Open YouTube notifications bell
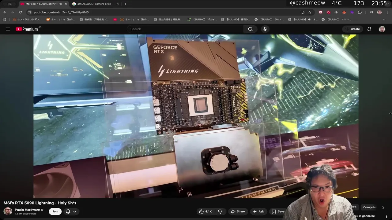Image resolution: width=392 pixels, height=220 pixels. [x=369, y=29]
